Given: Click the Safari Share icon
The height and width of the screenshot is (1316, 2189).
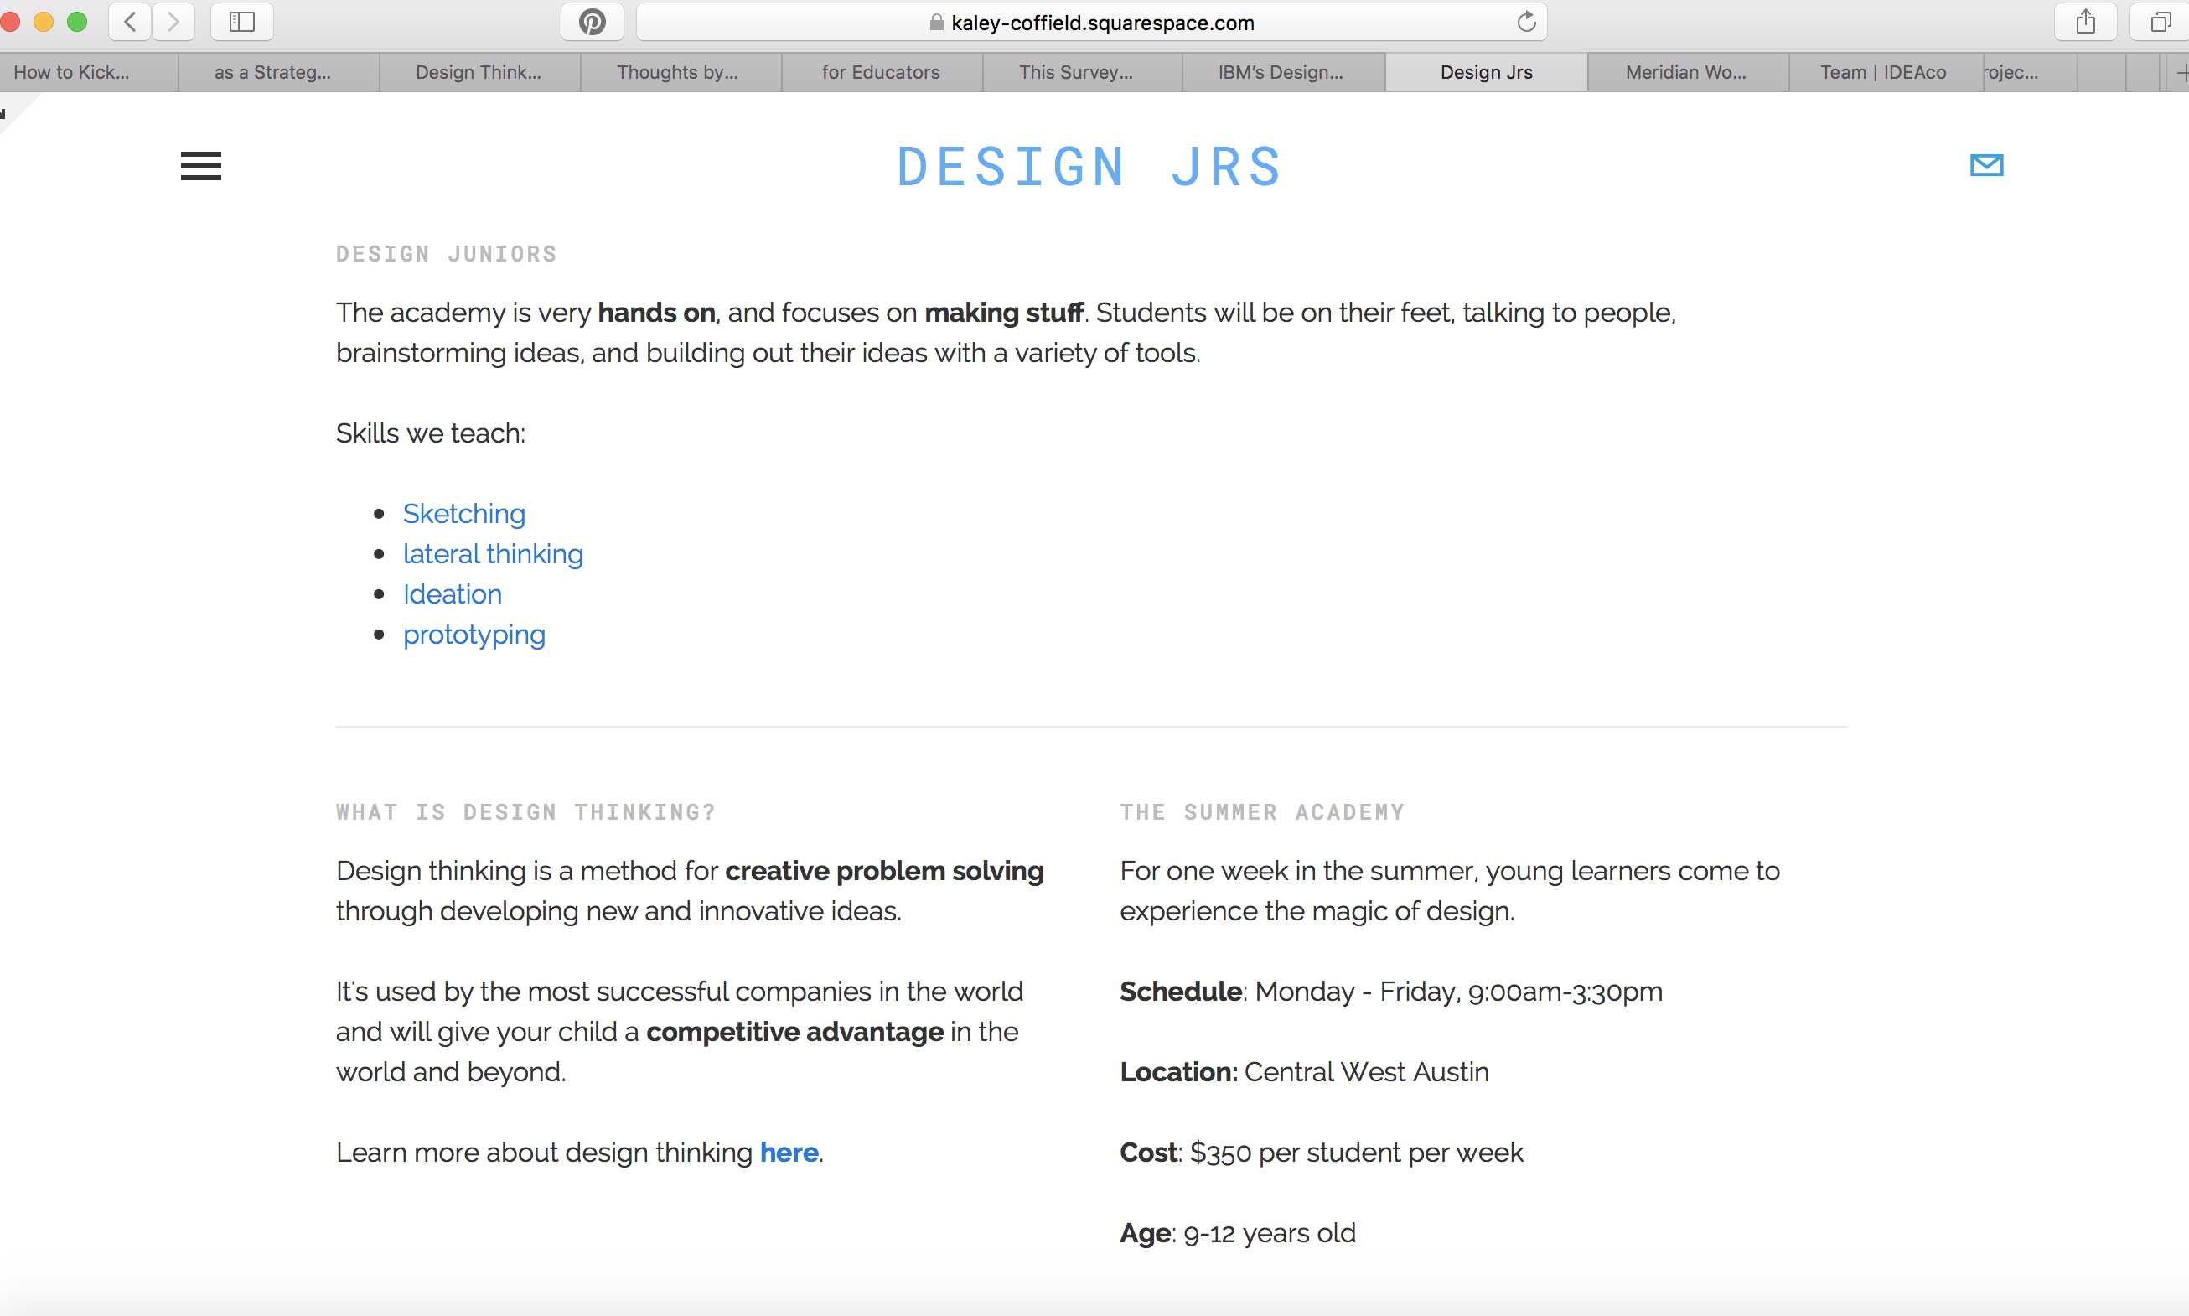Looking at the screenshot, I should [x=2085, y=22].
